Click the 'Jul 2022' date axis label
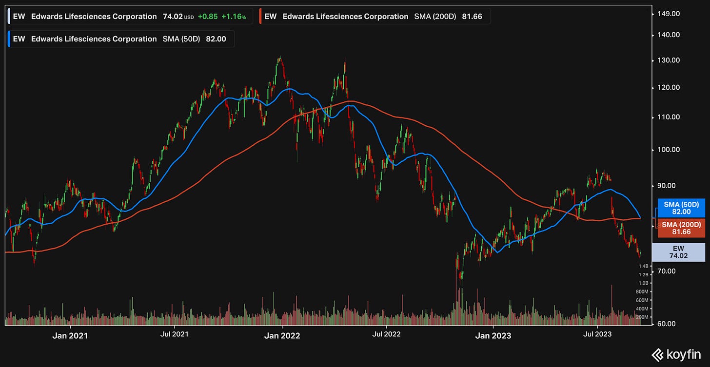 (x=386, y=334)
